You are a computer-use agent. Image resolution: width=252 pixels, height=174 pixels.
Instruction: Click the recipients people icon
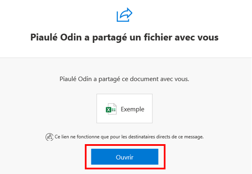click(49, 137)
